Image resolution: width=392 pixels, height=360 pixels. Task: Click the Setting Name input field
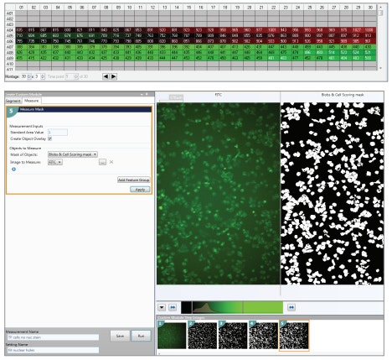coord(53,350)
